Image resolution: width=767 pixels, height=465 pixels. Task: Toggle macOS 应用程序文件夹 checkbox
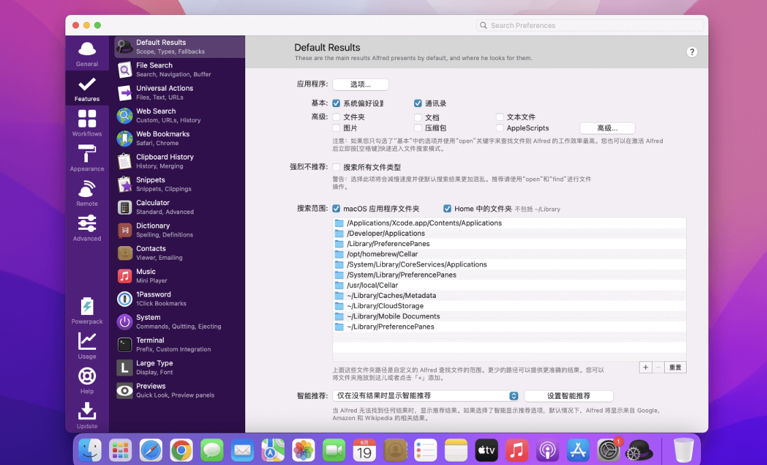(x=336, y=209)
